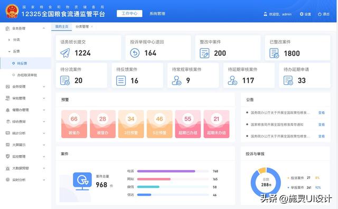Image resolution: width=338 pixels, height=209 pixels.
Task: Click the edit-document icon in 整改中案件 card
Action: coord(204,53)
